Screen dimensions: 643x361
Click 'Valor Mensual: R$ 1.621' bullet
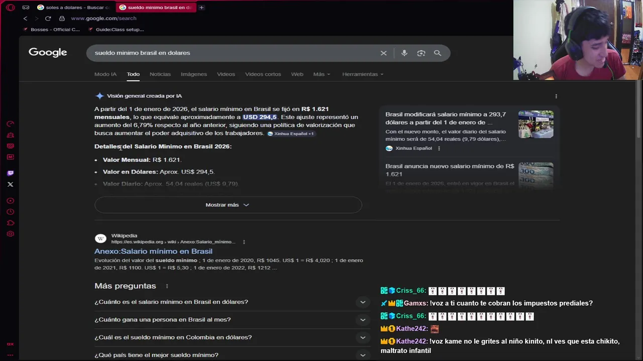(142, 160)
